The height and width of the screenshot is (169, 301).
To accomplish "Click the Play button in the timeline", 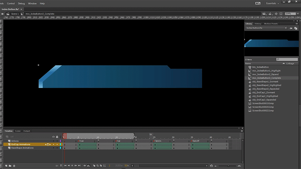I will (x=72, y=166).
